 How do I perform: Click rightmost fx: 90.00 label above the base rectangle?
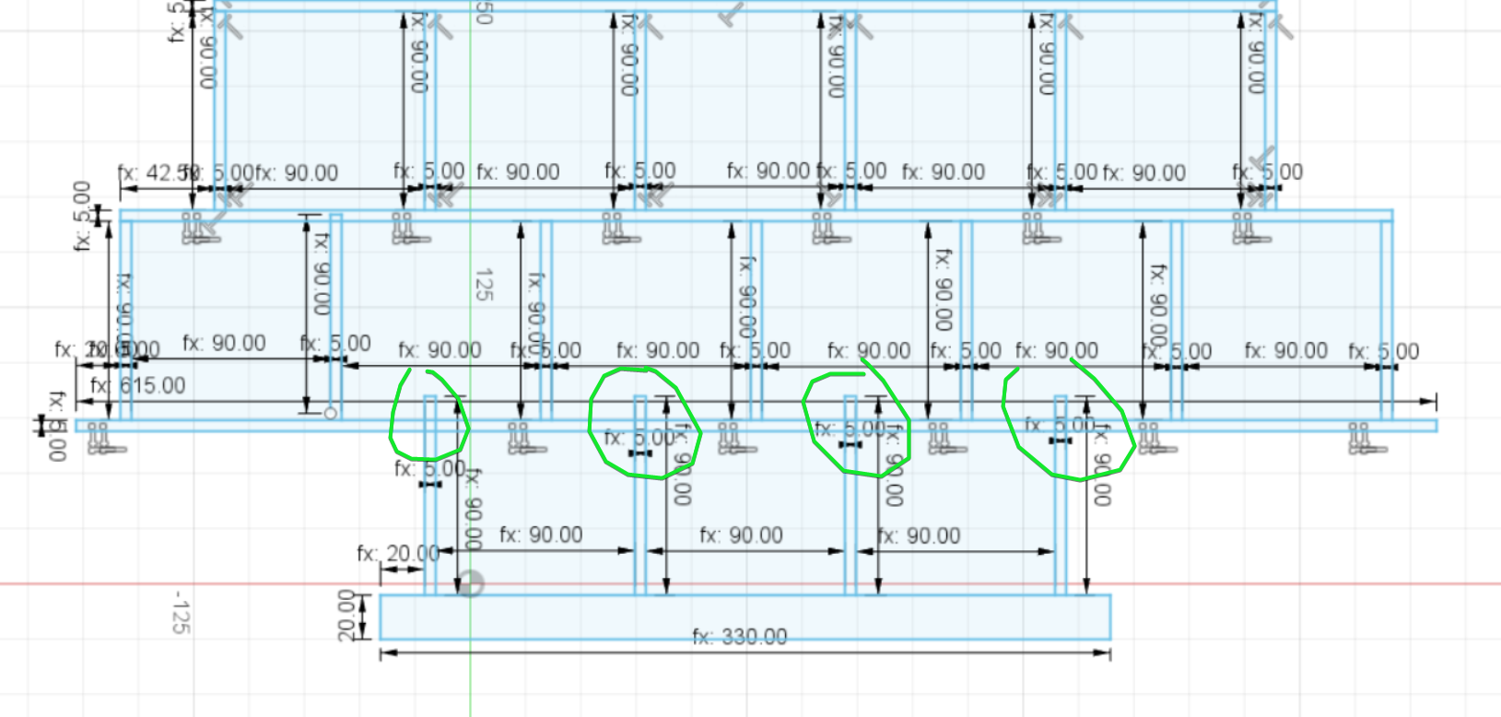[x=919, y=535]
